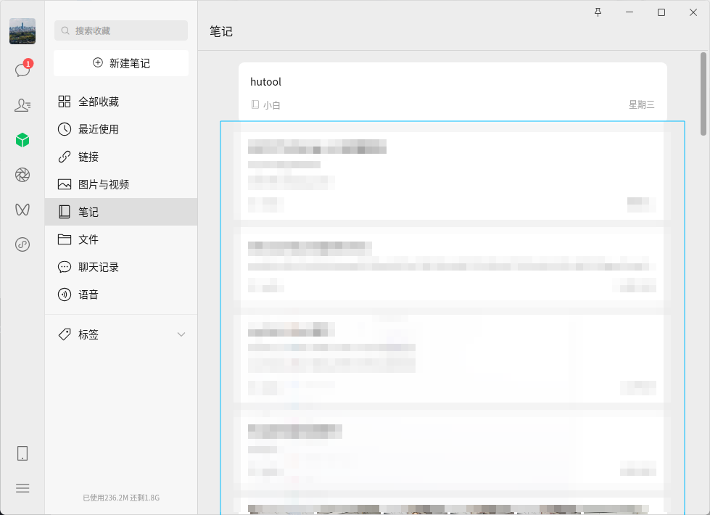Focus the 搜索收藏 search field
The image size is (710, 515).
tap(121, 30)
